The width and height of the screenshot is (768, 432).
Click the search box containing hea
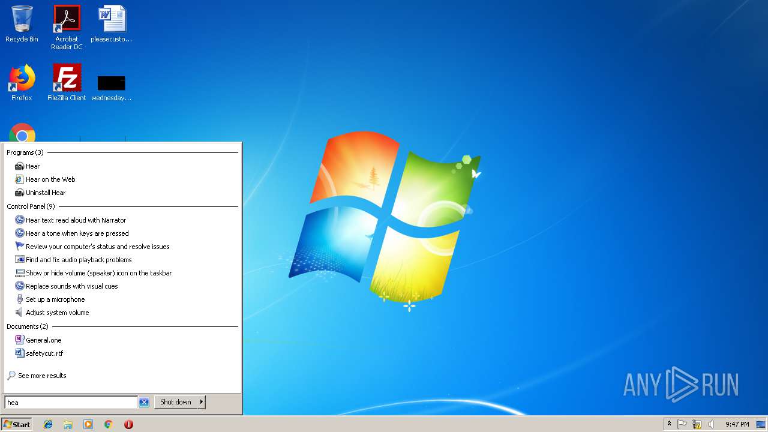click(x=71, y=403)
